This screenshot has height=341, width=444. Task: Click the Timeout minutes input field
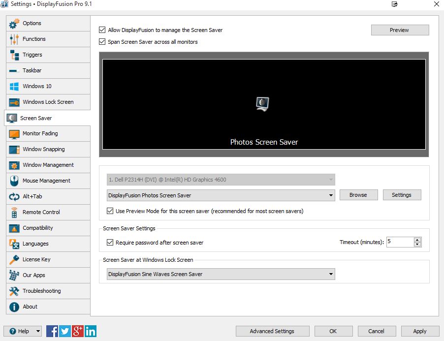point(399,242)
